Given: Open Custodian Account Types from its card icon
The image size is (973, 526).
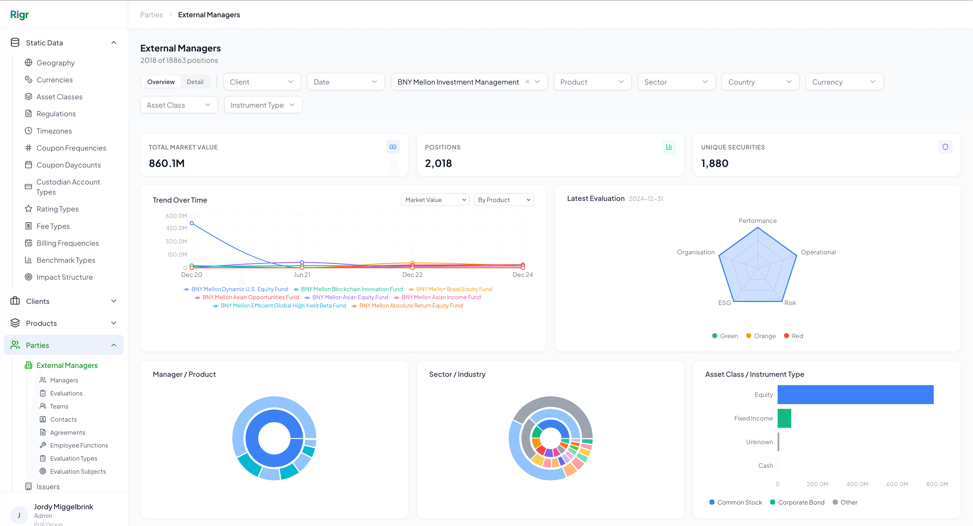Looking at the screenshot, I should 28,187.
